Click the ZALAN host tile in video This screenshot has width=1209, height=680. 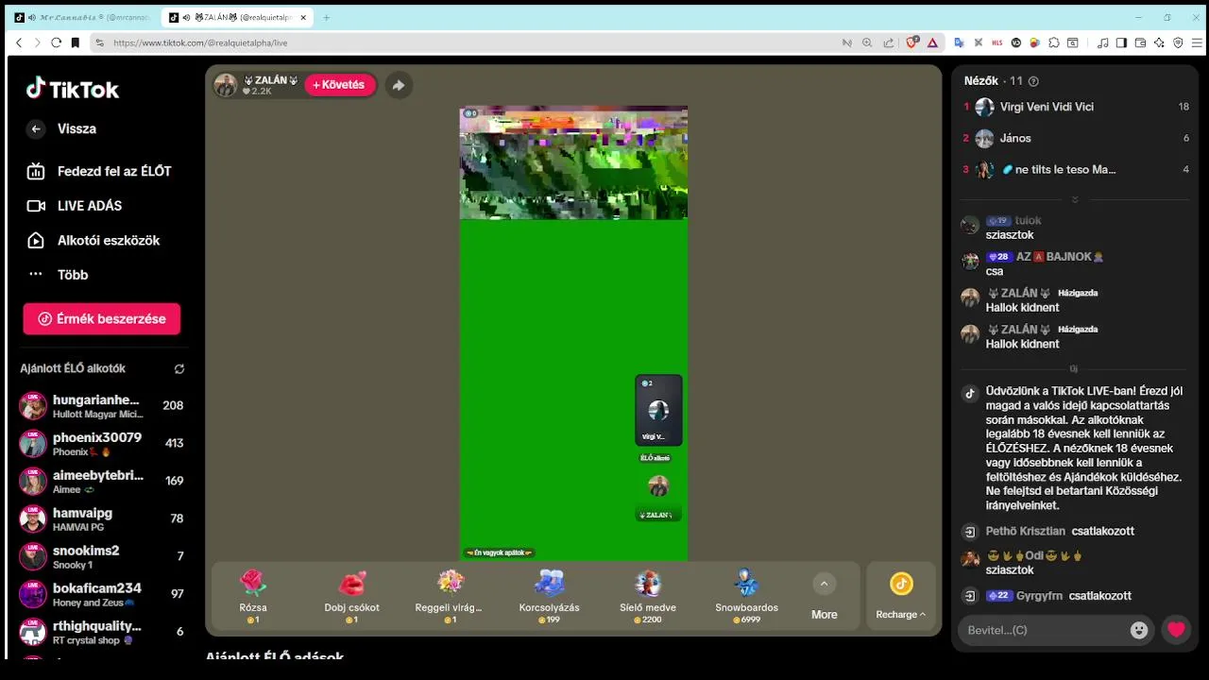point(658,497)
